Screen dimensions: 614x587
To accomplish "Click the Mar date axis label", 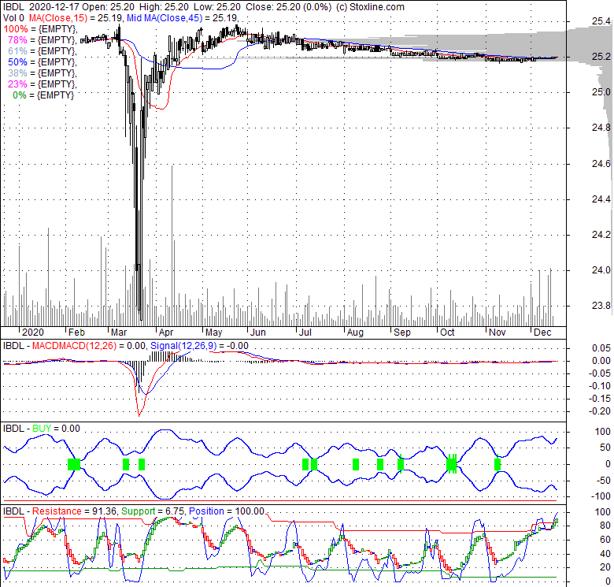I will pyautogui.click(x=119, y=333).
